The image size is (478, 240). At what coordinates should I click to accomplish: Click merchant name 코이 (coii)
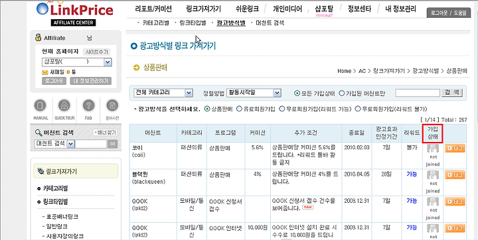139,150
